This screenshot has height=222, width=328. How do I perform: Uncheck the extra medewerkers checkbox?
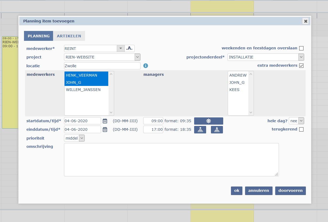301,66
